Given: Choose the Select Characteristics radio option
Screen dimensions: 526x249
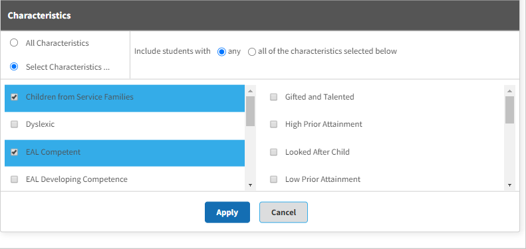Looking at the screenshot, I should (14, 66).
